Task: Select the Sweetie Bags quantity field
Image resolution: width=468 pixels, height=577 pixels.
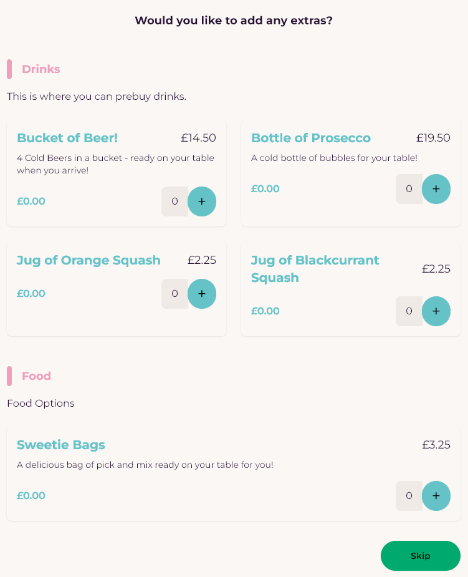Action: 409,496
